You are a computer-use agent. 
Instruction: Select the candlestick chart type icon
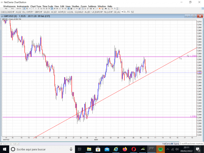click(24, 8)
